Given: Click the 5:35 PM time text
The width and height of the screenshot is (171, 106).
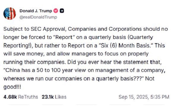Looking at the screenshot, I should point(160,97).
